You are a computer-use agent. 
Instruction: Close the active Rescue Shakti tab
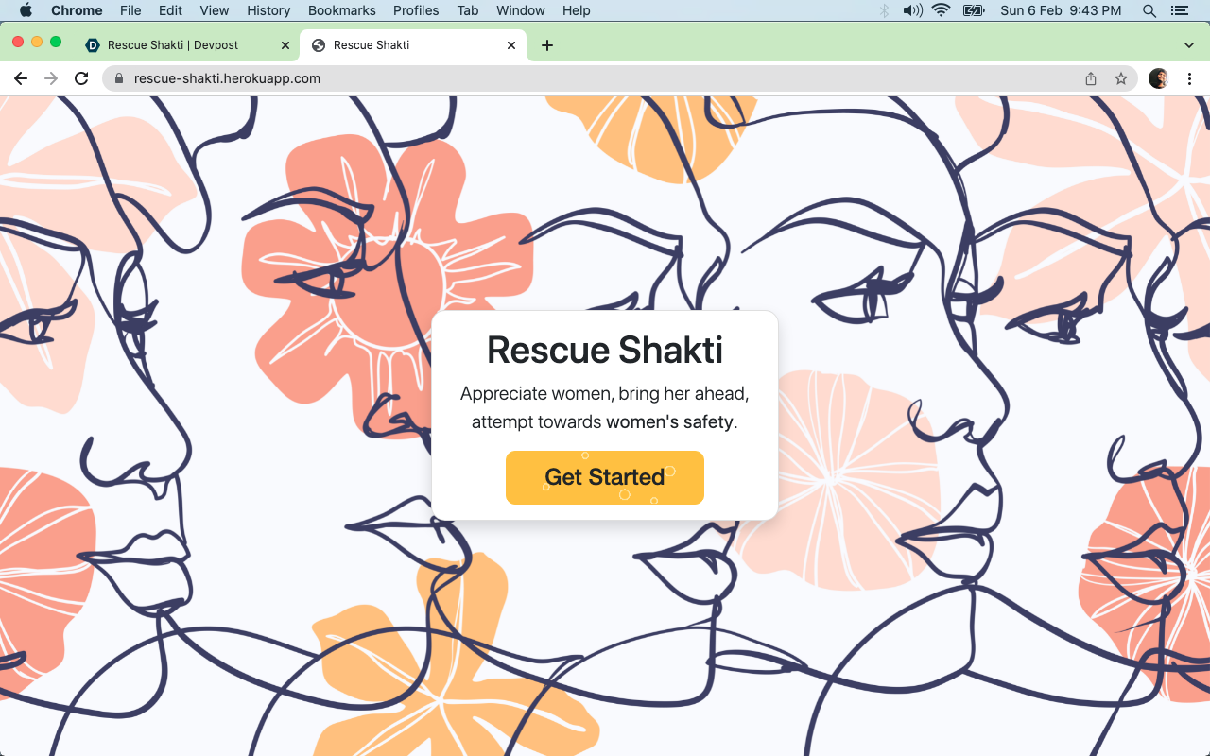(x=511, y=45)
